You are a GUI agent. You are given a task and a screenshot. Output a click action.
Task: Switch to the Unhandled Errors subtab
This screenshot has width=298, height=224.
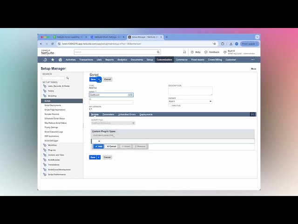click(127, 114)
